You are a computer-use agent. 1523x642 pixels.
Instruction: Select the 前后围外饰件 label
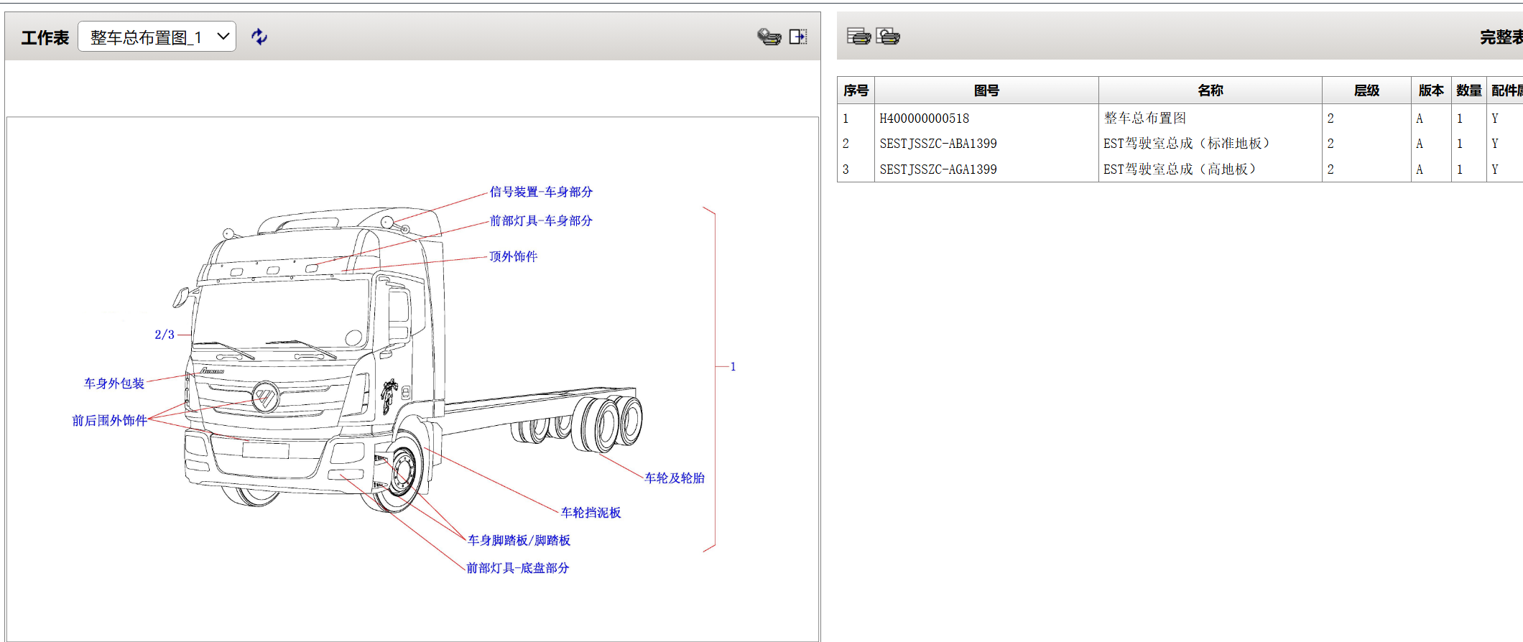click(109, 420)
